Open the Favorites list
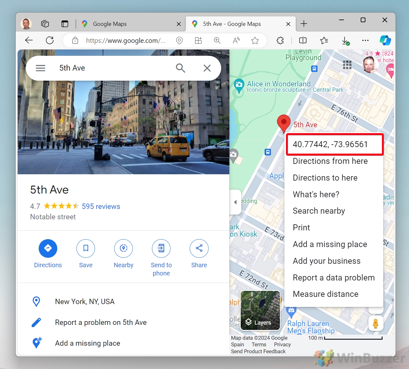 324,40
